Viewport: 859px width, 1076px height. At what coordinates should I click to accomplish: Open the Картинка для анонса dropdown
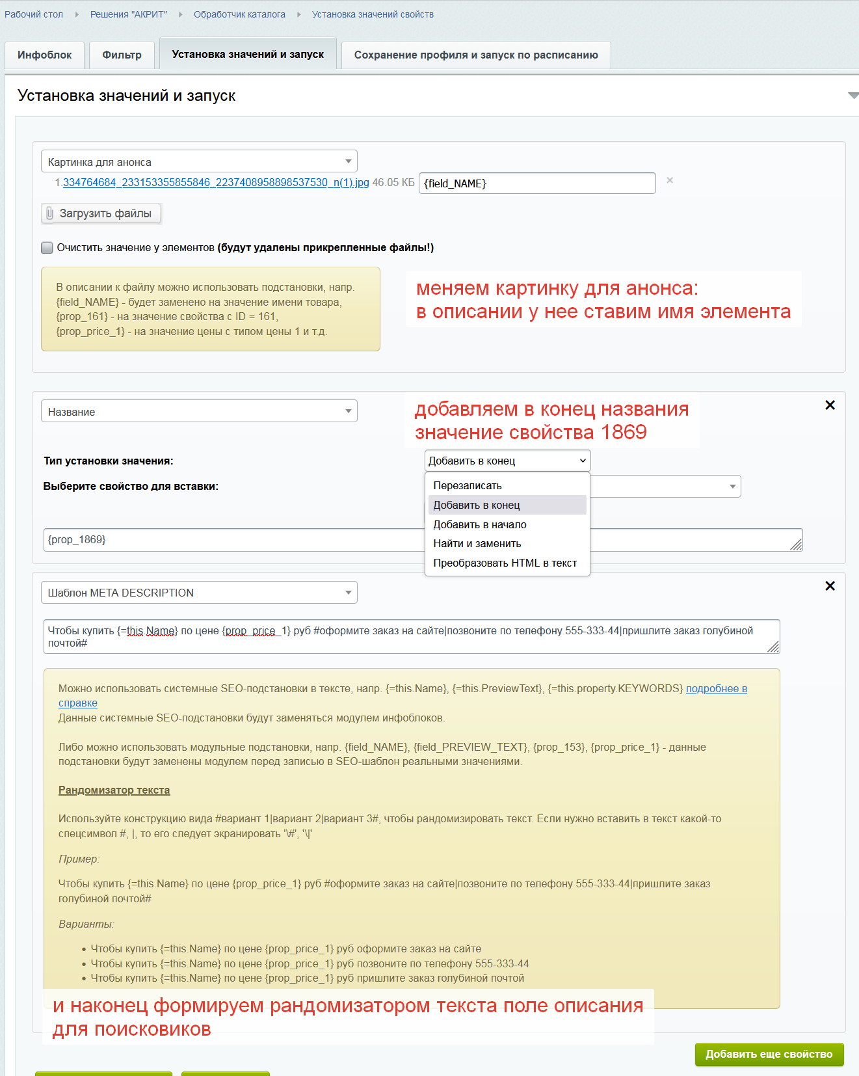[199, 162]
